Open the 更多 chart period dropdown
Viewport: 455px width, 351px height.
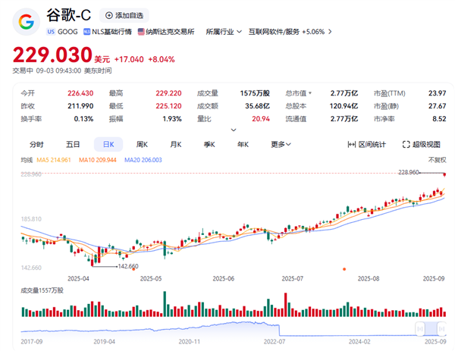[x=281, y=144]
